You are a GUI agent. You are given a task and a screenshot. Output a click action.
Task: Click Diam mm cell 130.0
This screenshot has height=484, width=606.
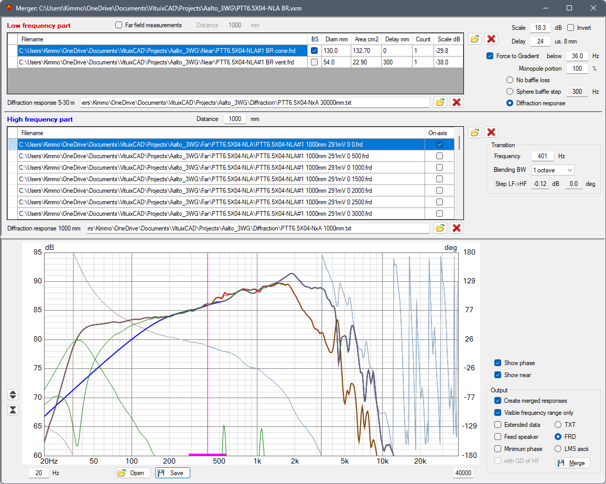pos(336,51)
